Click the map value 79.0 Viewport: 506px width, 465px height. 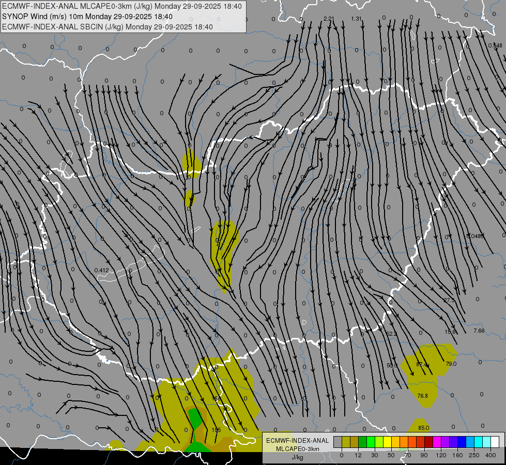tap(451, 364)
